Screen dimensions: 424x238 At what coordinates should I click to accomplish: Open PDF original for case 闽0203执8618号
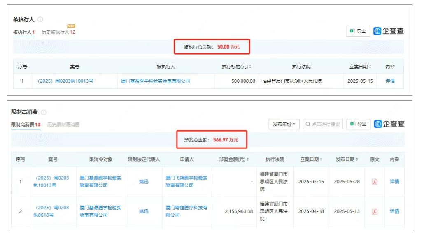(375, 212)
